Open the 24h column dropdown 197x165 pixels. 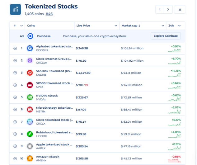pyautogui.click(x=179, y=26)
